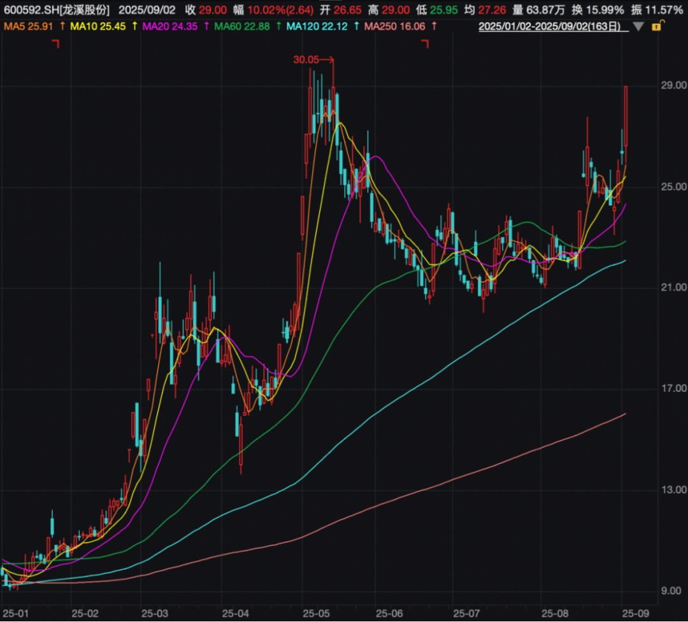The image size is (688, 622).
Task: Click the up arrow after MA60 value
Action: point(278,26)
